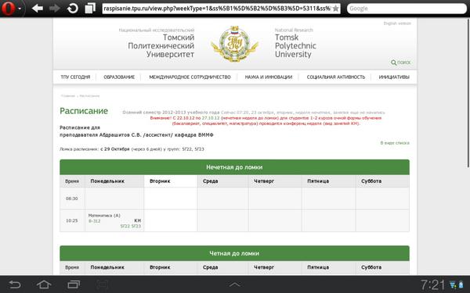470x293 pixels.
Task: Reload the page with the refresh icon
Action: point(72,9)
